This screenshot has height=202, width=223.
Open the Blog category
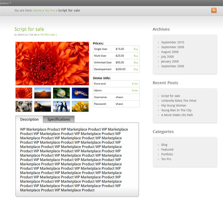(x=164, y=145)
